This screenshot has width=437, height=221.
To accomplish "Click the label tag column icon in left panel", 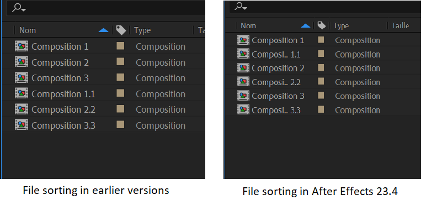I will pos(120,30).
